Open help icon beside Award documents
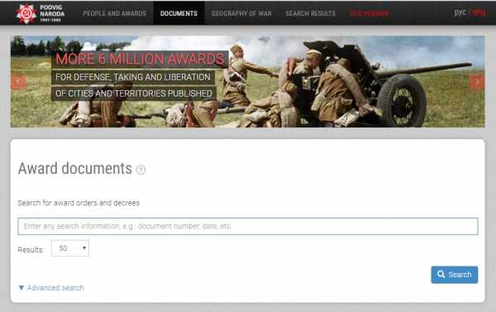Screen dimensions: 496x312 pos(141,170)
